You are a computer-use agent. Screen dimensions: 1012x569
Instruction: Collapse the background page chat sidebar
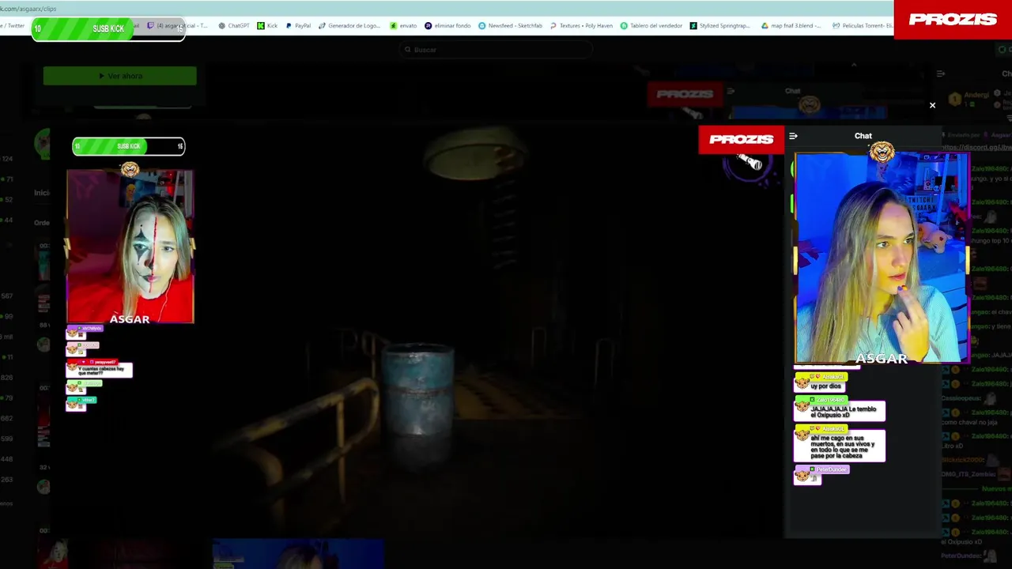[941, 73]
